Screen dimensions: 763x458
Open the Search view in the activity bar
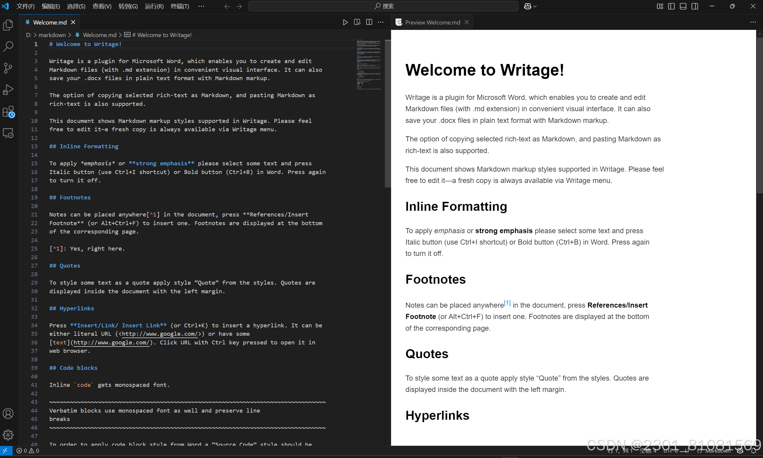click(8, 46)
